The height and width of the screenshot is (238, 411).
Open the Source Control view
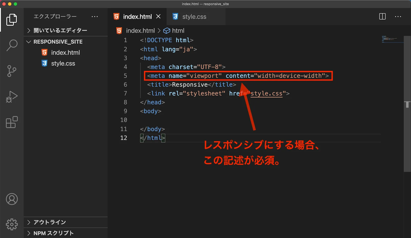pos(12,71)
